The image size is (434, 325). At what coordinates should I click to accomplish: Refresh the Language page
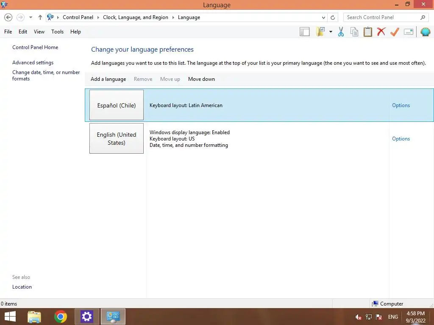[333, 17]
